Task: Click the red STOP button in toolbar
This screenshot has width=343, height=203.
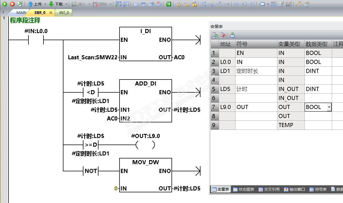Action: click(x=12, y=4)
